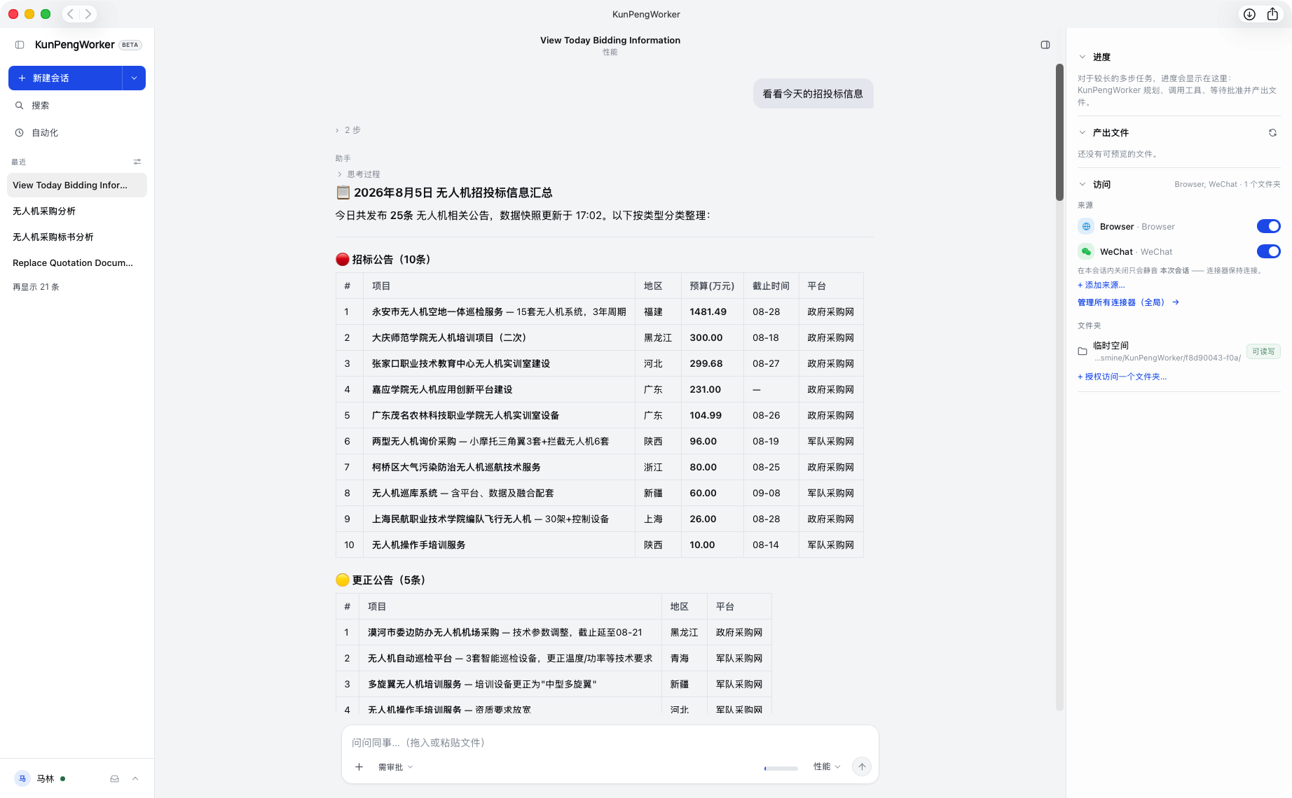Image resolution: width=1292 pixels, height=798 pixels.
Task: Click the download icon in title bar
Action: (1249, 14)
